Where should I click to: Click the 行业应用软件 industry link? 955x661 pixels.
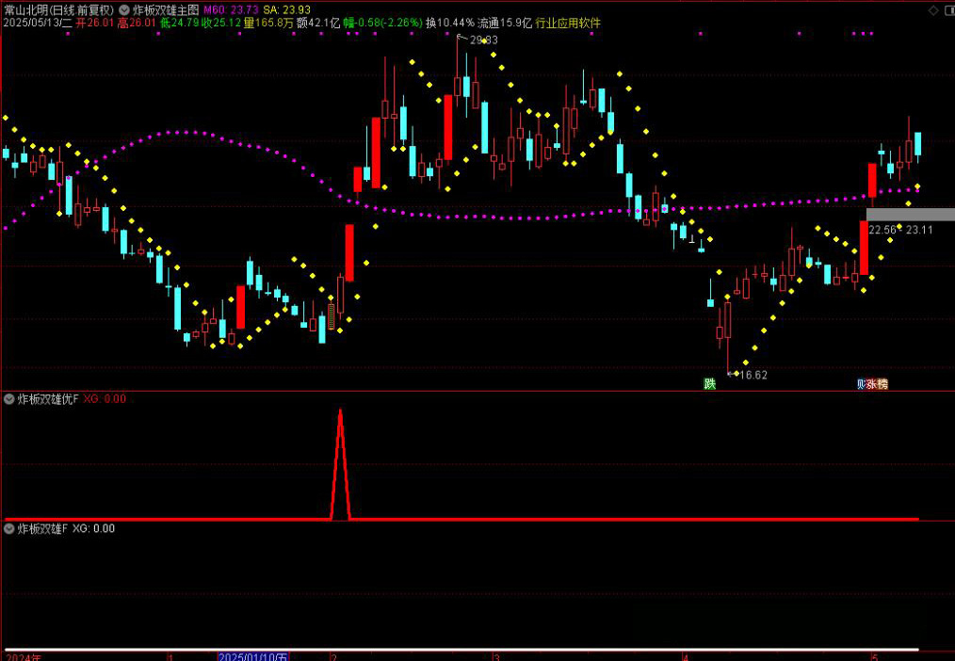(568, 23)
